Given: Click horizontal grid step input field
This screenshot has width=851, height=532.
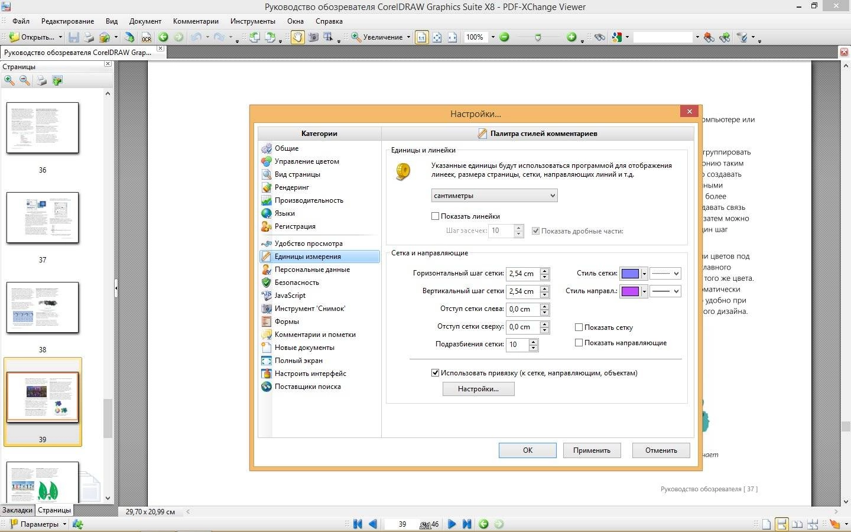Looking at the screenshot, I should pyautogui.click(x=523, y=274).
